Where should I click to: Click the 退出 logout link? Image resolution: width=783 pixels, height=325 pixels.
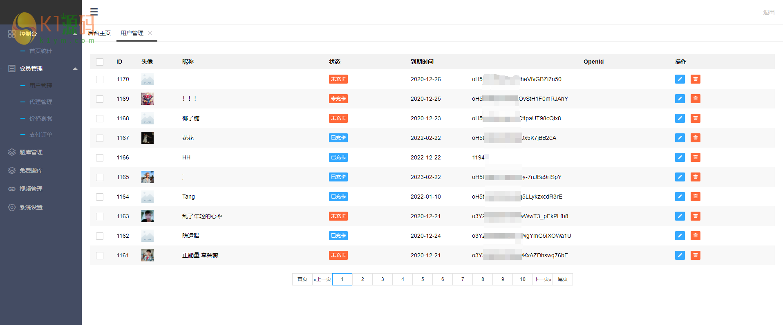769,12
